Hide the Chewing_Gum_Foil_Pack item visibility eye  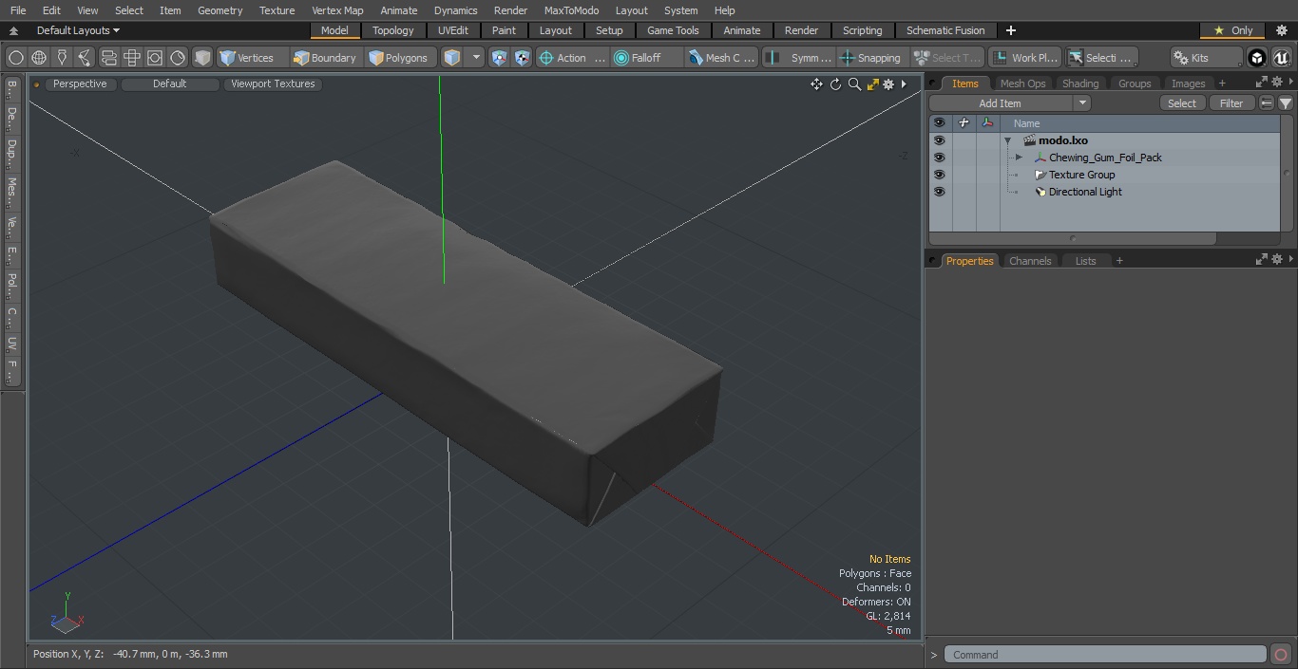(939, 158)
